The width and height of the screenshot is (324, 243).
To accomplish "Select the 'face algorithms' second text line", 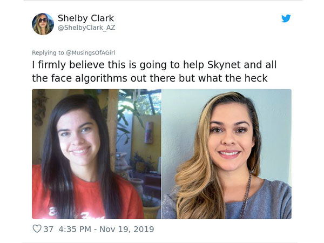I will 150,78.
